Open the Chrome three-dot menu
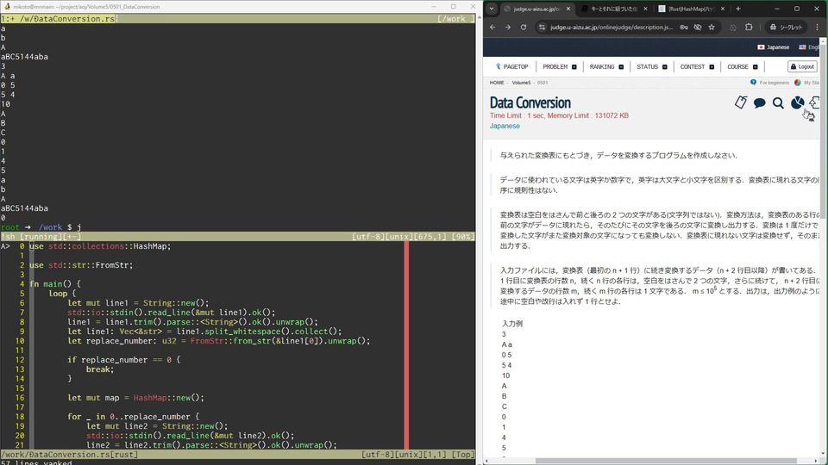 click(x=817, y=27)
